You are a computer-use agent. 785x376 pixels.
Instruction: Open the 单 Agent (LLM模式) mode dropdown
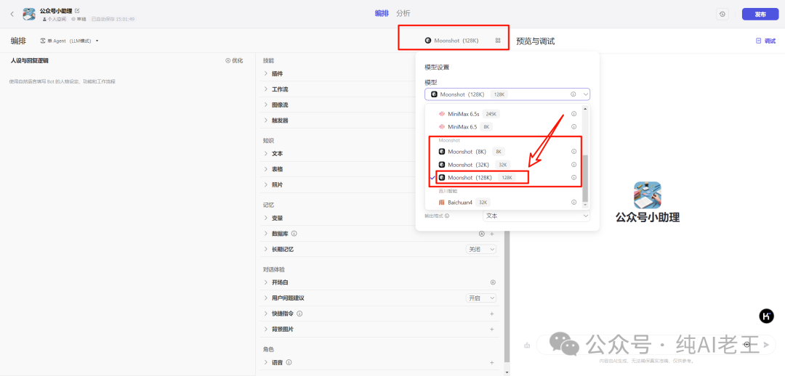[70, 41]
